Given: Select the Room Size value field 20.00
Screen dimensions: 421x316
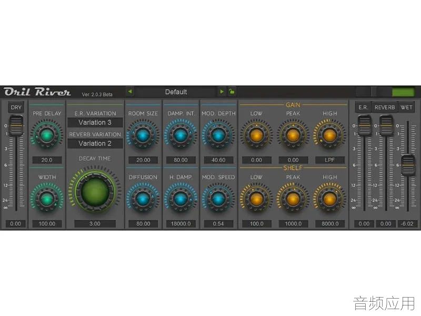Looking at the screenshot, I should pos(143,160).
